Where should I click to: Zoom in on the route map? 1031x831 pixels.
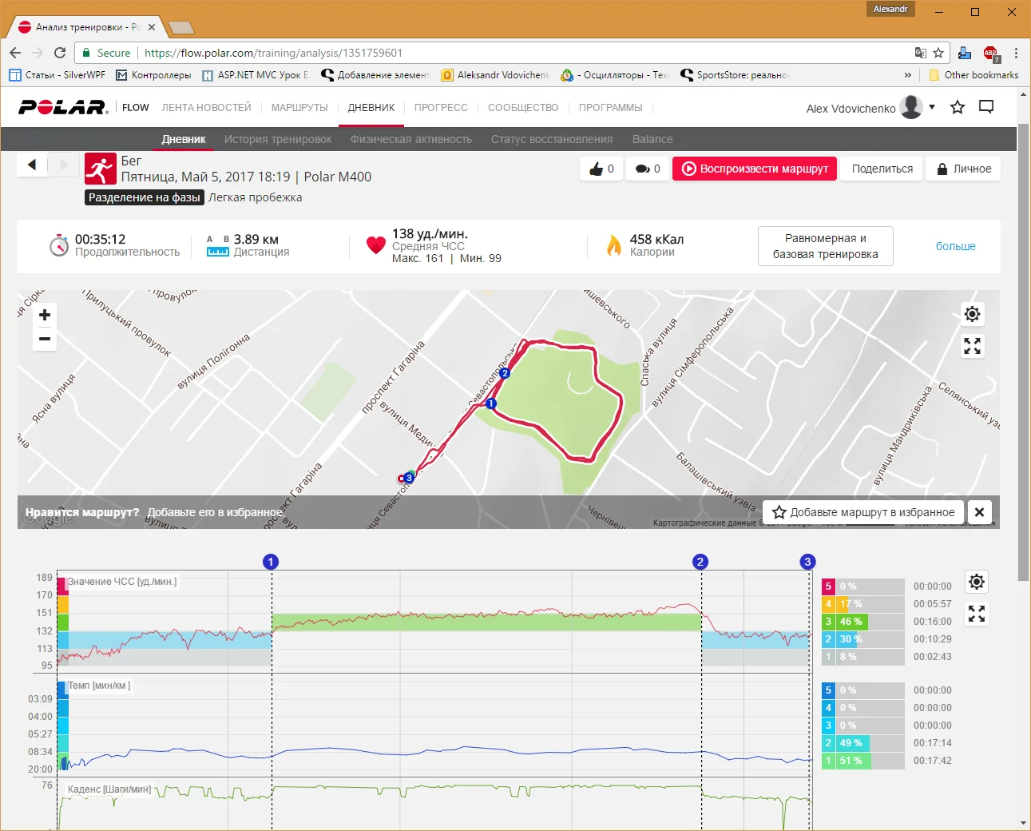click(45, 315)
